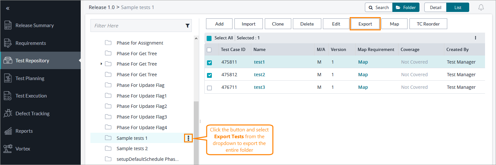Click the Release Summary icon
Screen dimensions: 496x165
(8, 26)
